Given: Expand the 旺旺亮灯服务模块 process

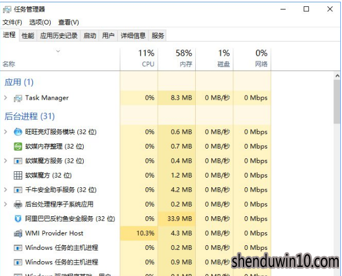Looking at the screenshot, I should tap(6, 132).
